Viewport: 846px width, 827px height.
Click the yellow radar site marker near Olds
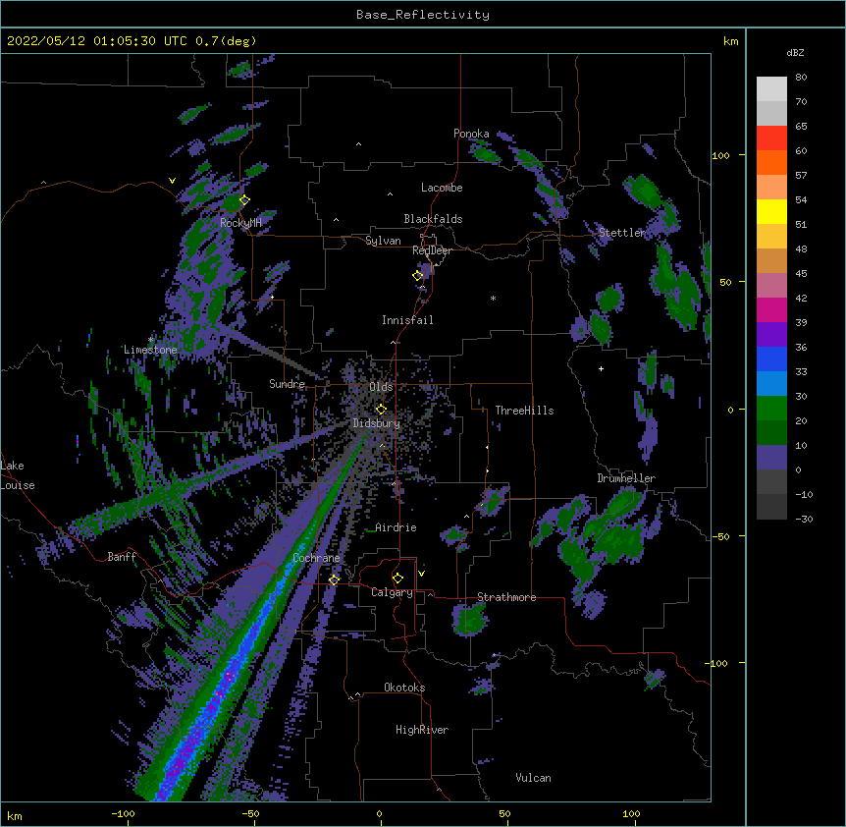[381, 409]
